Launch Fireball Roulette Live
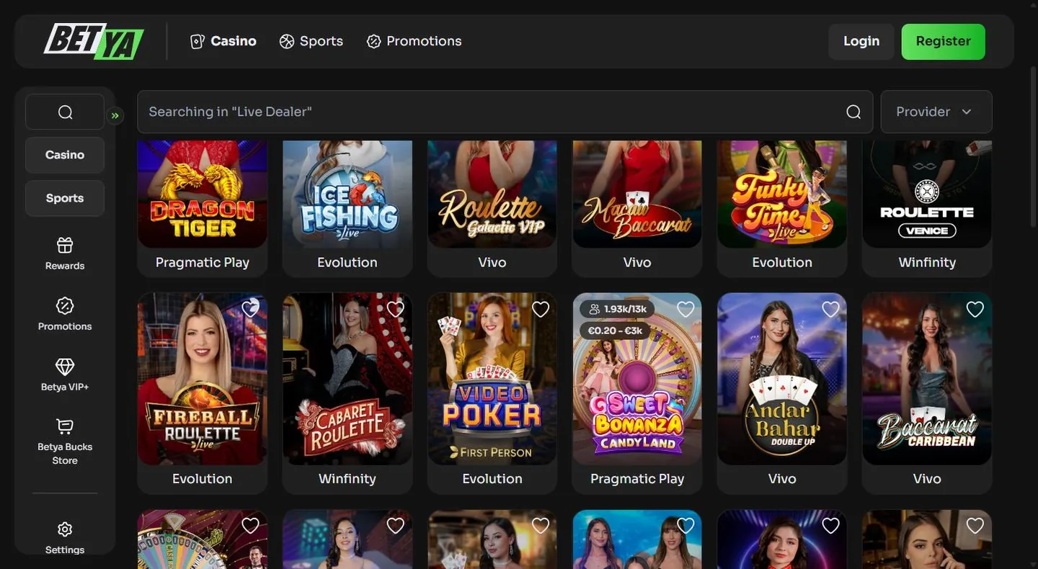Image resolution: width=1038 pixels, height=569 pixels. 203,379
